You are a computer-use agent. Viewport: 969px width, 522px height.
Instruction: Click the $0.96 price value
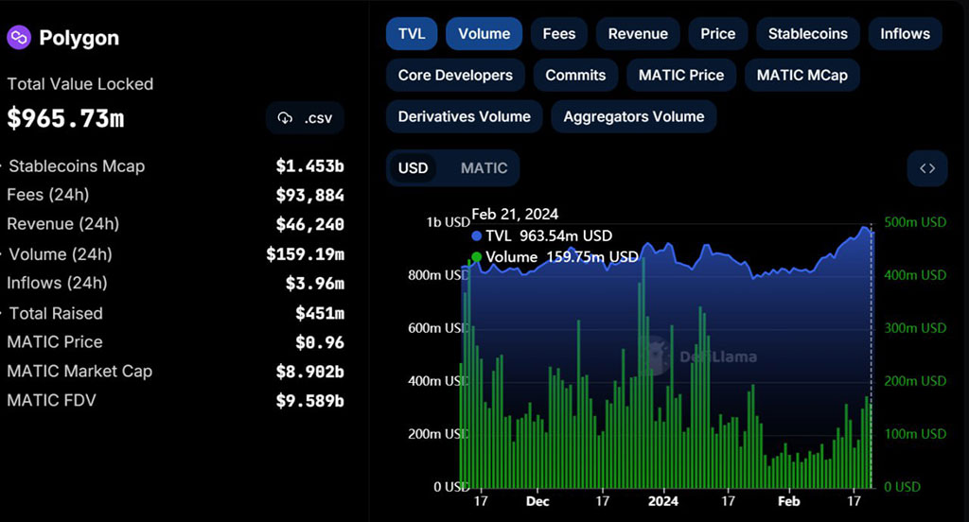(320, 342)
